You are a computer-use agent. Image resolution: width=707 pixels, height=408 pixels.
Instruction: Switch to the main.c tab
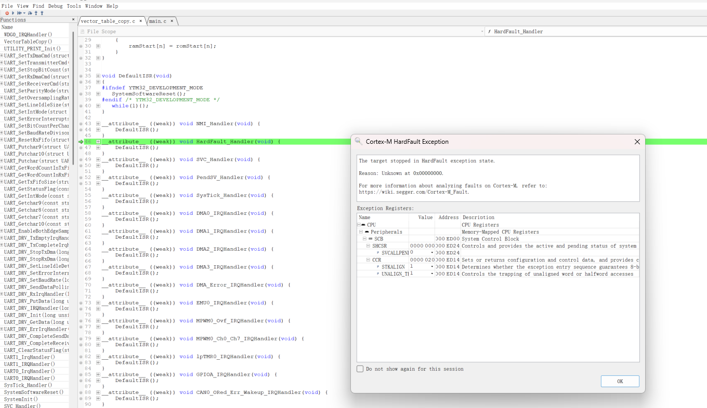click(x=158, y=21)
